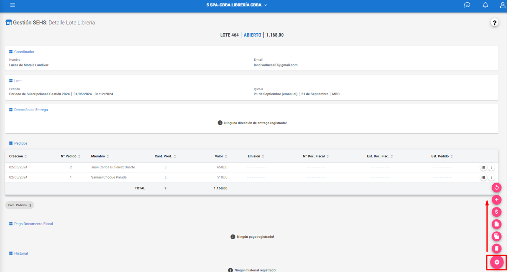
Task: Click the pink refresh floating action button
Action: [497, 187]
